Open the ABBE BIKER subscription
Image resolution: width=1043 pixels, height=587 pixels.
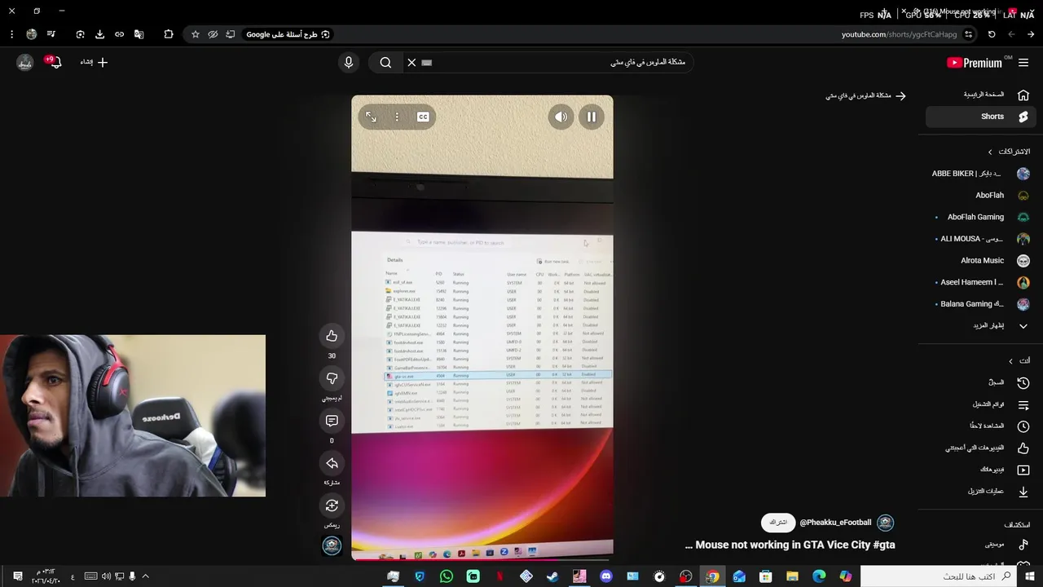981,174
